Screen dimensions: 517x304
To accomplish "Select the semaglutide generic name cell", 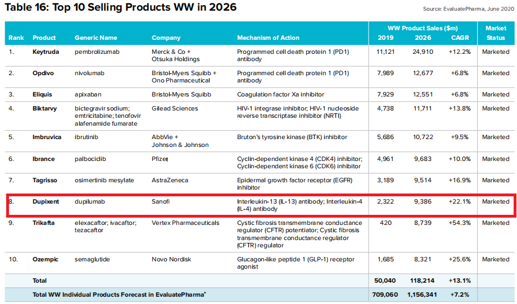I will point(92,259).
